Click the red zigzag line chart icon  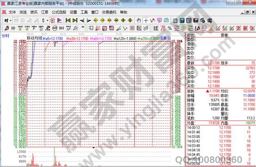(x=152, y=20)
